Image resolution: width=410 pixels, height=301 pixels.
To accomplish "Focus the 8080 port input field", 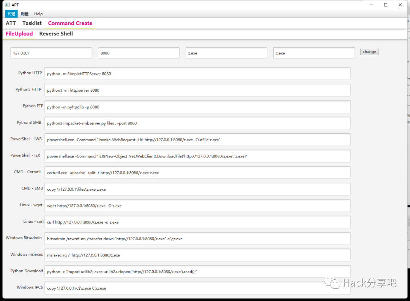I will (x=139, y=53).
